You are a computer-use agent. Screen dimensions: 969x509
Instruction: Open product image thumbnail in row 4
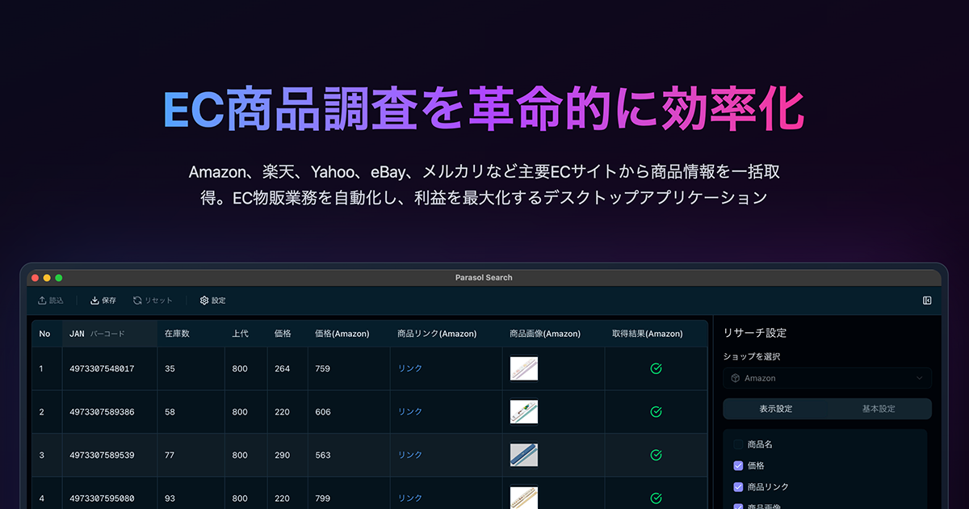click(x=524, y=498)
